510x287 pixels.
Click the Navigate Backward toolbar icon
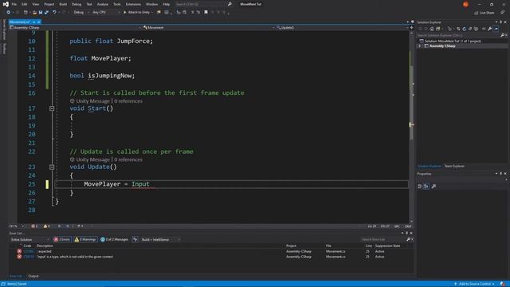[8, 13]
